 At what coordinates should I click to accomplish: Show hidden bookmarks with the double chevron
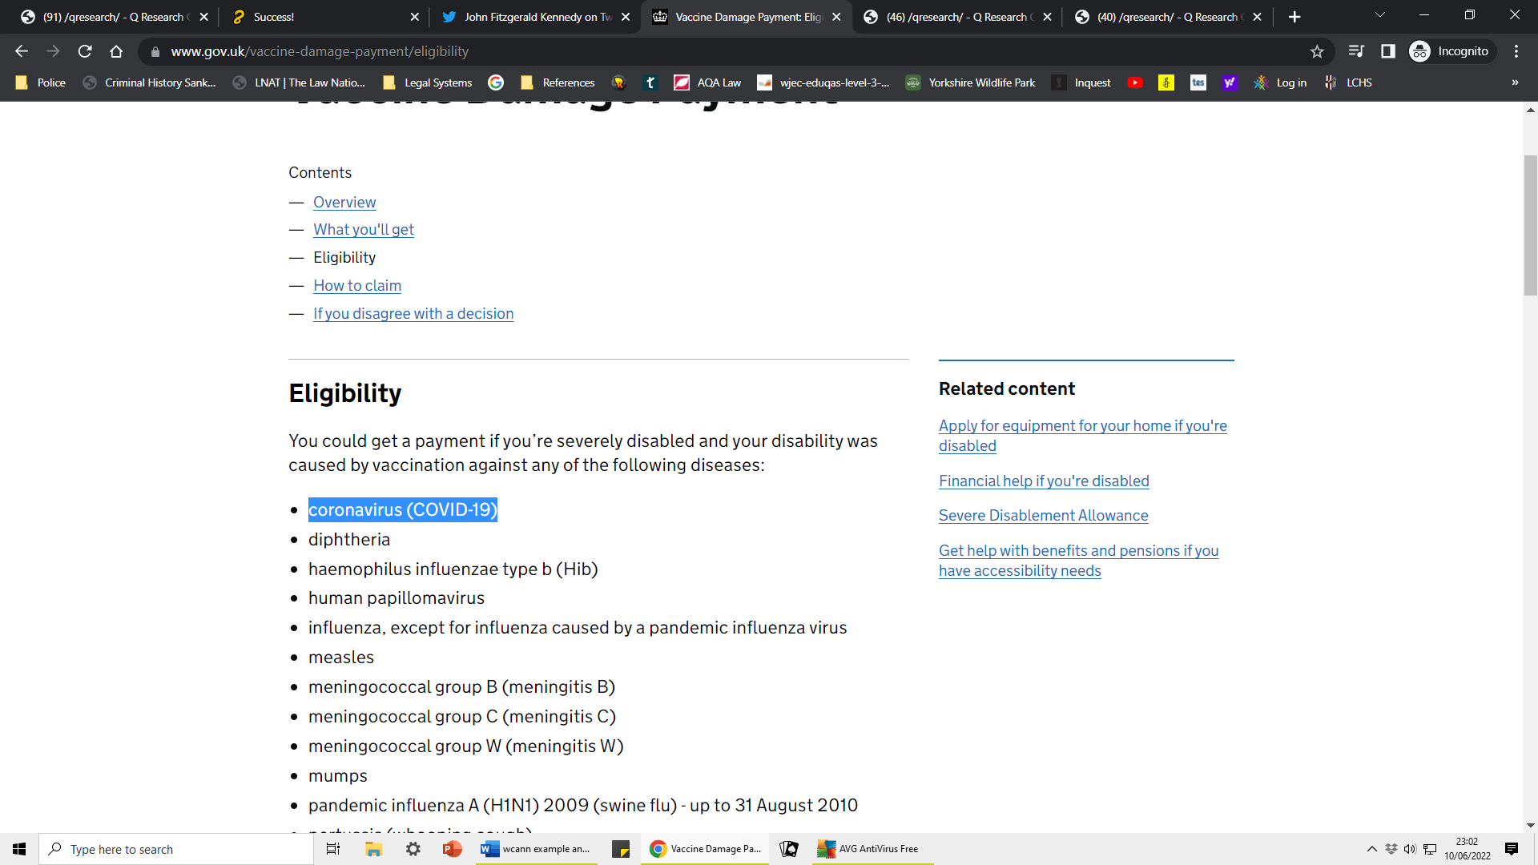click(x=1515, y=82)
